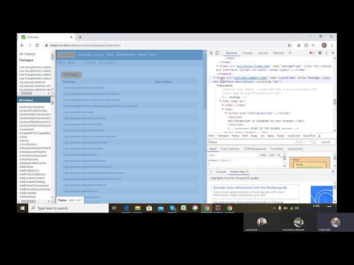Toggle the .cls class editor button
354x265 pixels.
272,155
